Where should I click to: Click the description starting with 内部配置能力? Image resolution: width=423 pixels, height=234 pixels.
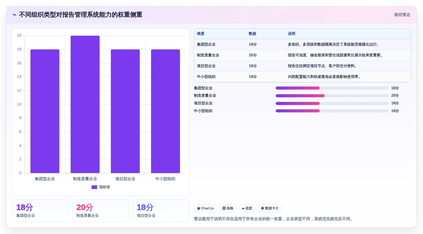[325, 77]
